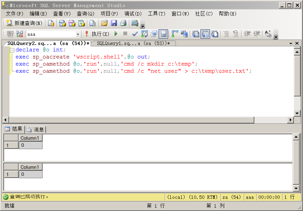
Task: Open the Project (项目) menu
Action: pyautogui.click(x=109, y=14)
